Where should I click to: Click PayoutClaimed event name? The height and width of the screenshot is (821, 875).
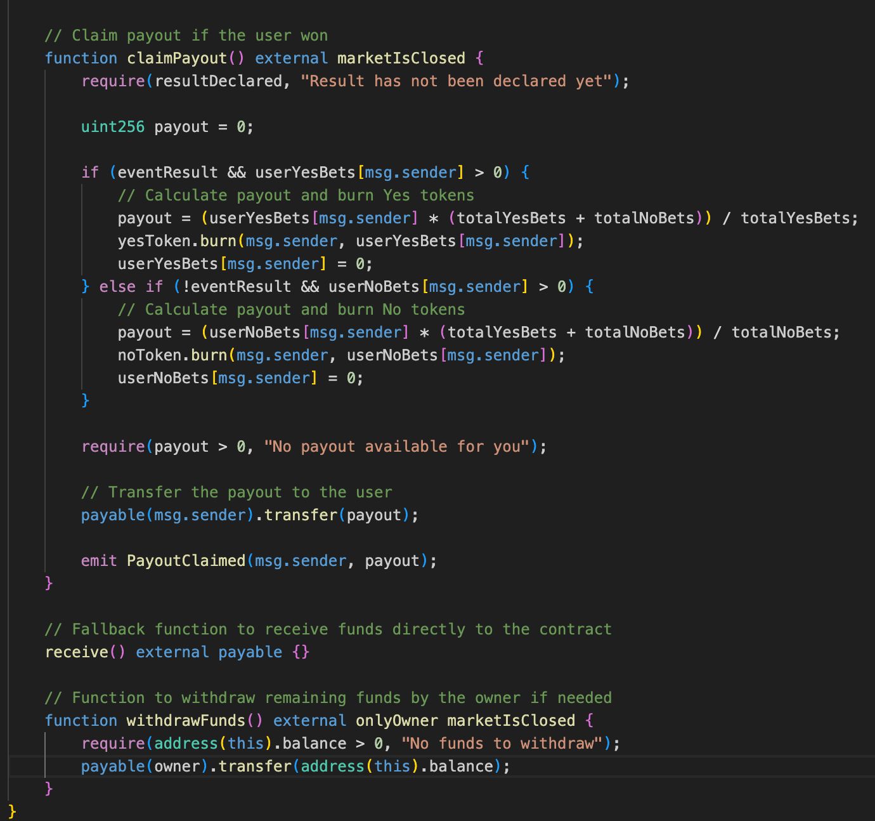point(186,561)
